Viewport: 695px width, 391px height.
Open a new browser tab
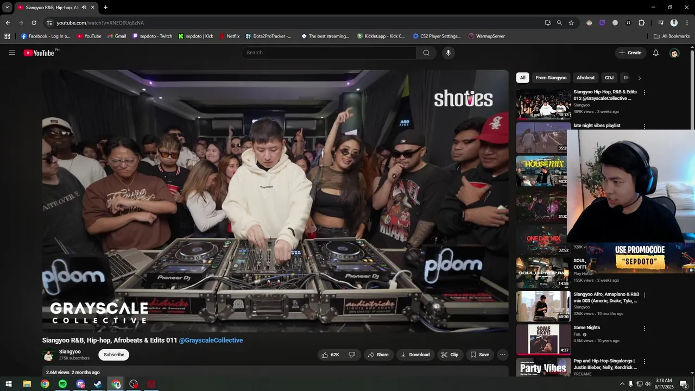pos(105,8)
